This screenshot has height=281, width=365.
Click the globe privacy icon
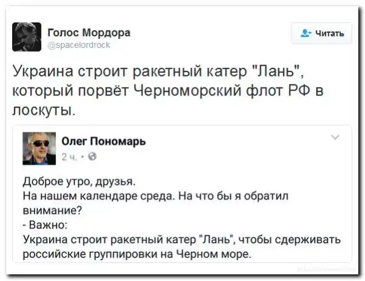click(92, 157)
